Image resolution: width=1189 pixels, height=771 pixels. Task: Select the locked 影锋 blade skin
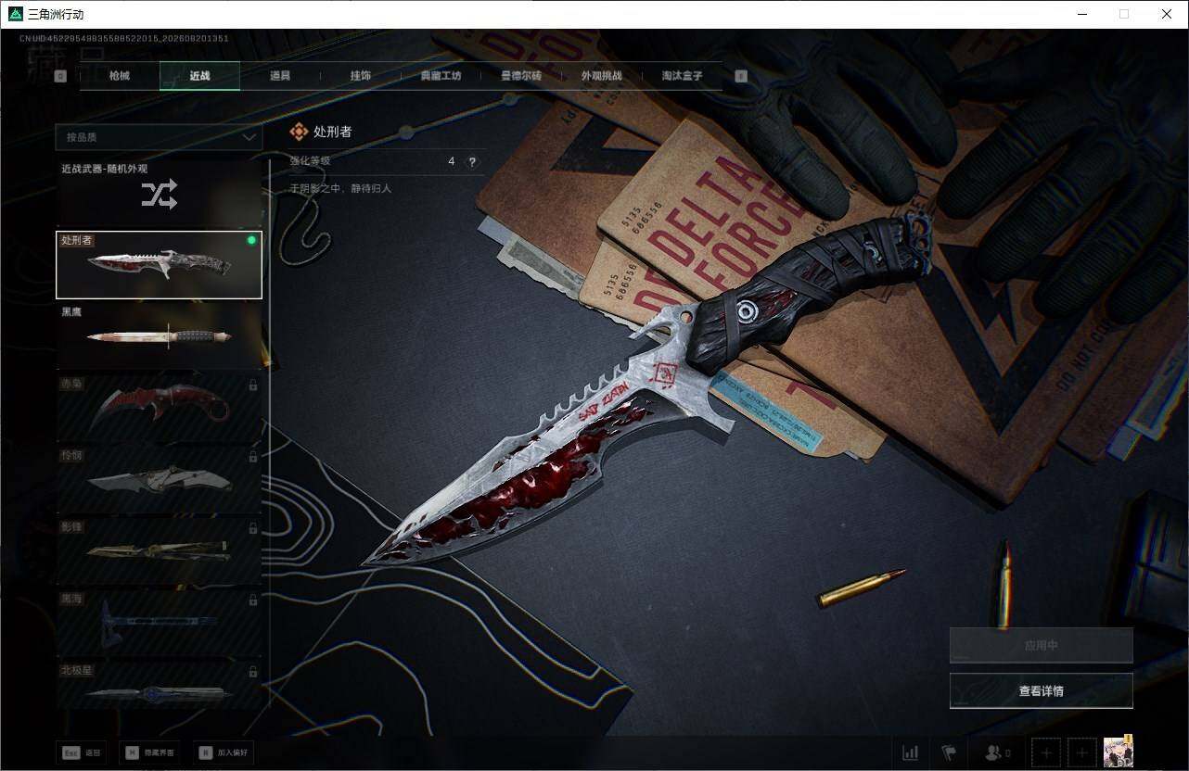point(159,551)
